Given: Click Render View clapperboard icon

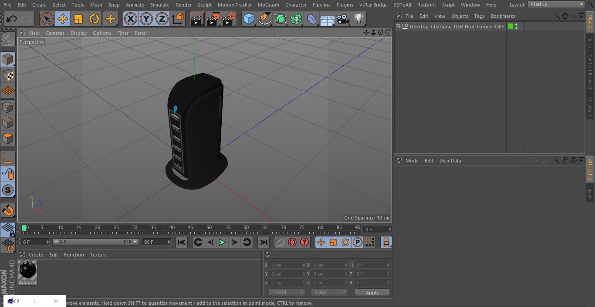Looking at the screenshot, I should click(197, 19).
